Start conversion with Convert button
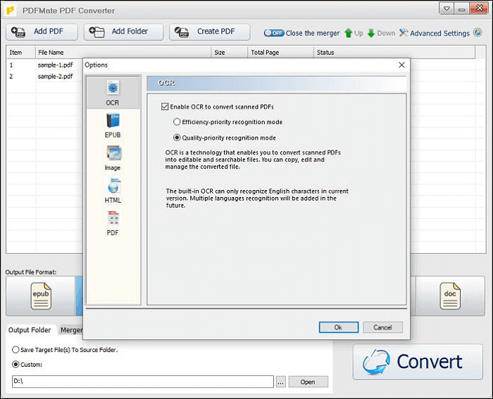 coord(418,362)
